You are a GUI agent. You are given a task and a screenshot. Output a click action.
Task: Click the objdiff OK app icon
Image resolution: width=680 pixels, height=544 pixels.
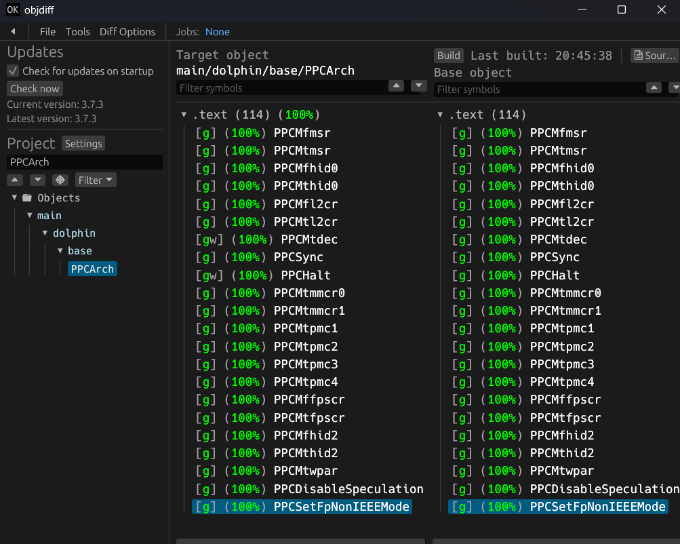click(x=13, y=9)
